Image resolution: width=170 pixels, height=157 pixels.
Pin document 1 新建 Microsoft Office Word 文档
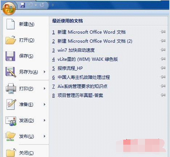click(x=163, y=32)
